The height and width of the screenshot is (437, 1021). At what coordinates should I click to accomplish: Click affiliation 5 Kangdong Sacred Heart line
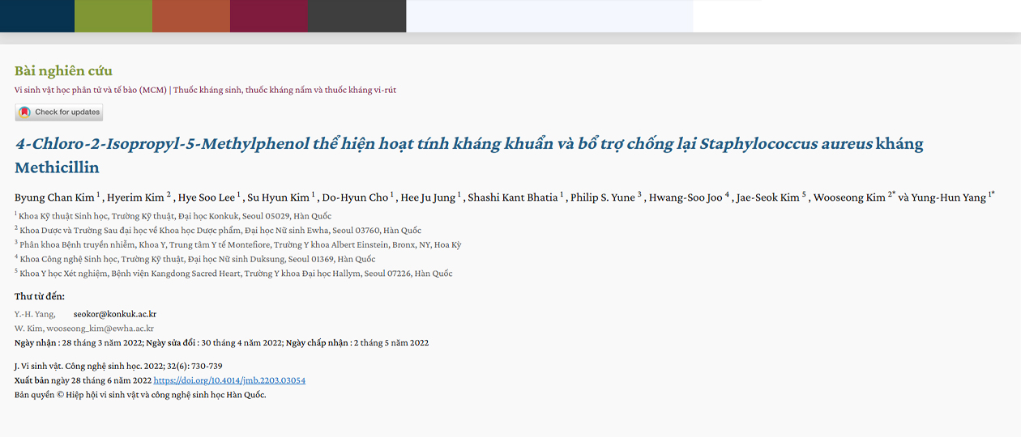233,274
